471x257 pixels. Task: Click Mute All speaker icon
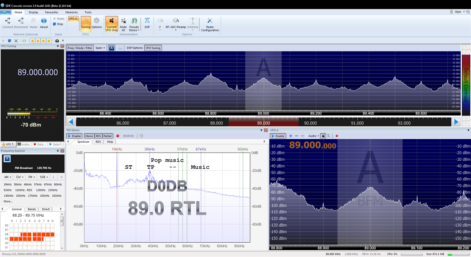[x=123, y=24]
